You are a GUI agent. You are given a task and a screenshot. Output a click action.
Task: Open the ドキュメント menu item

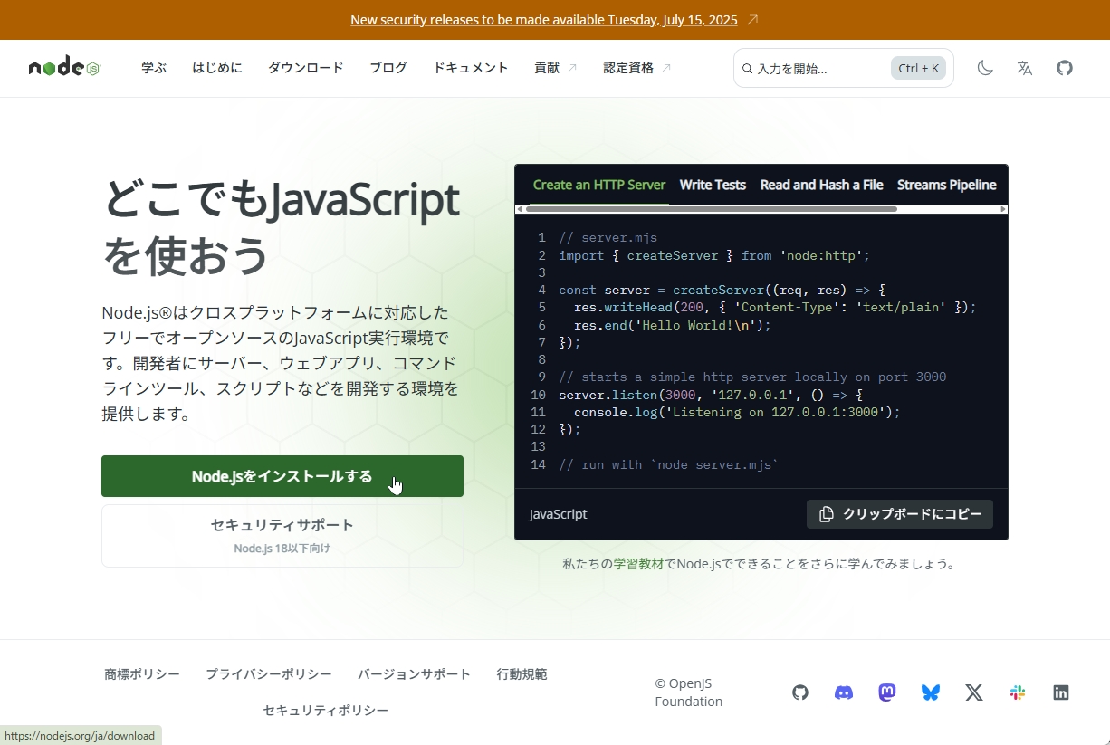point(470,68)
